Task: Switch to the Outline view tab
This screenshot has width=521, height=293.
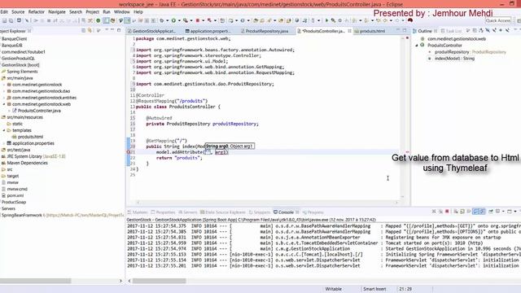Action: pyautogui.click(x=425, y=31)
